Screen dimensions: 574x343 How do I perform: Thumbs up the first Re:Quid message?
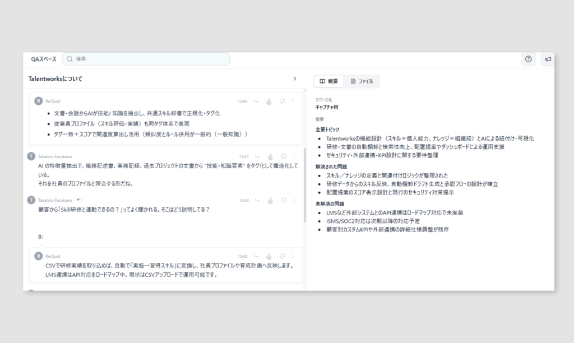point(269,101)
